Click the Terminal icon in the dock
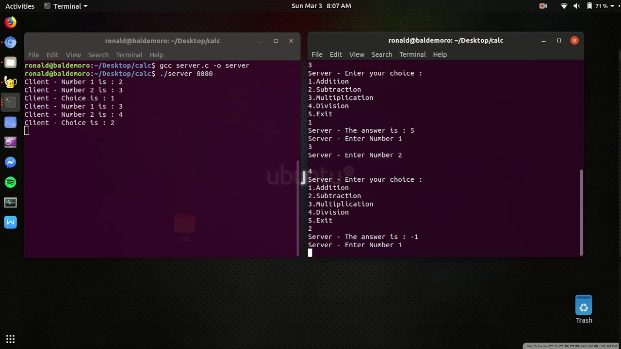This screenshot has width=621, height=349. [x=10, y=102]
